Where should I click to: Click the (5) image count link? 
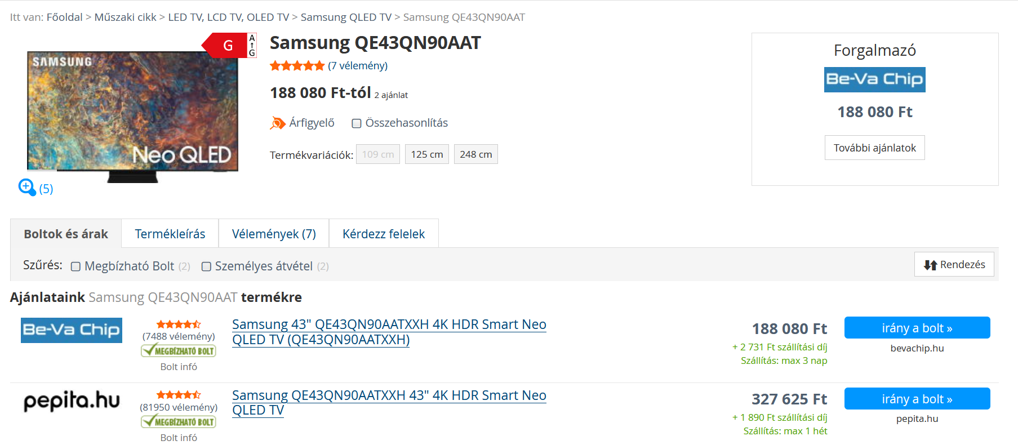pos(46,189)
